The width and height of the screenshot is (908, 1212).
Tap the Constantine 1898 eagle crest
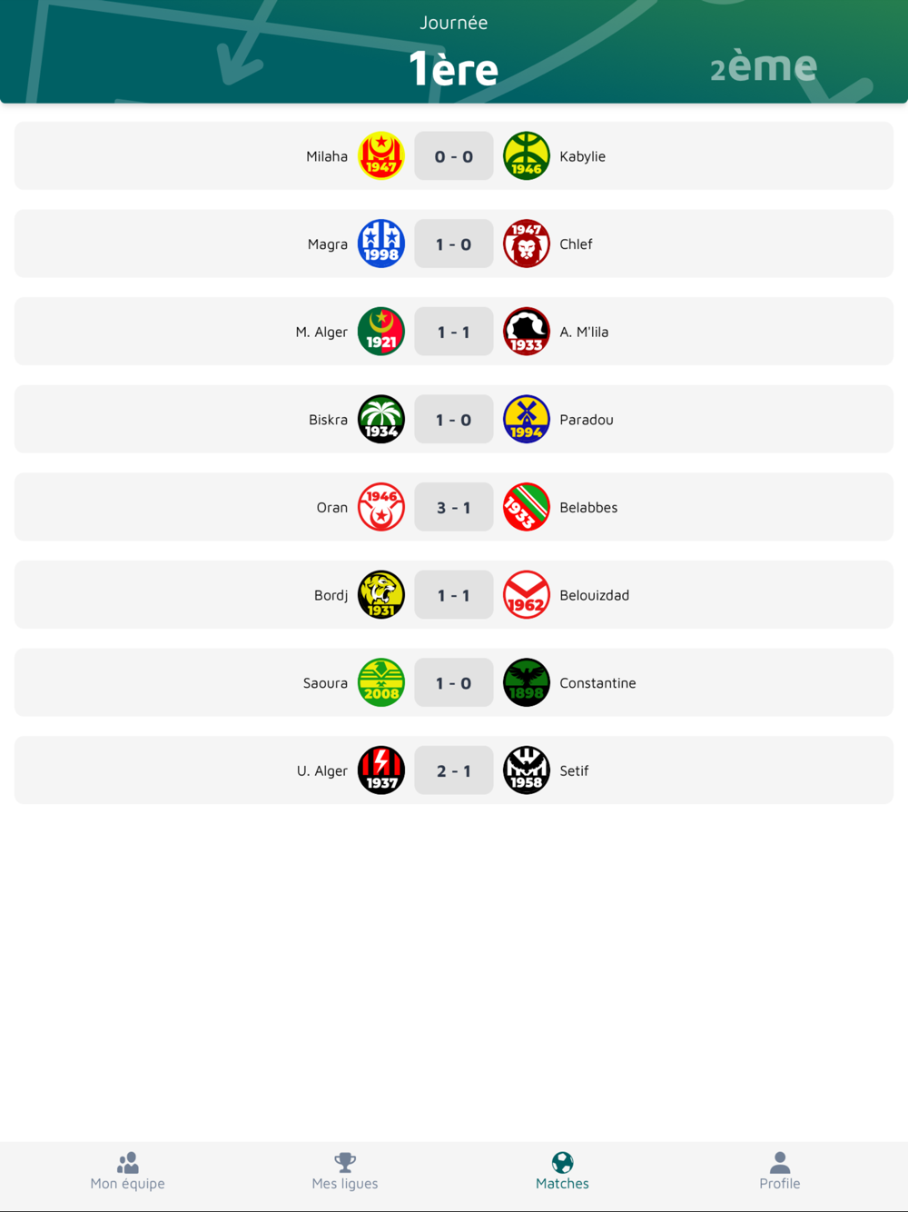click(527, 682)
